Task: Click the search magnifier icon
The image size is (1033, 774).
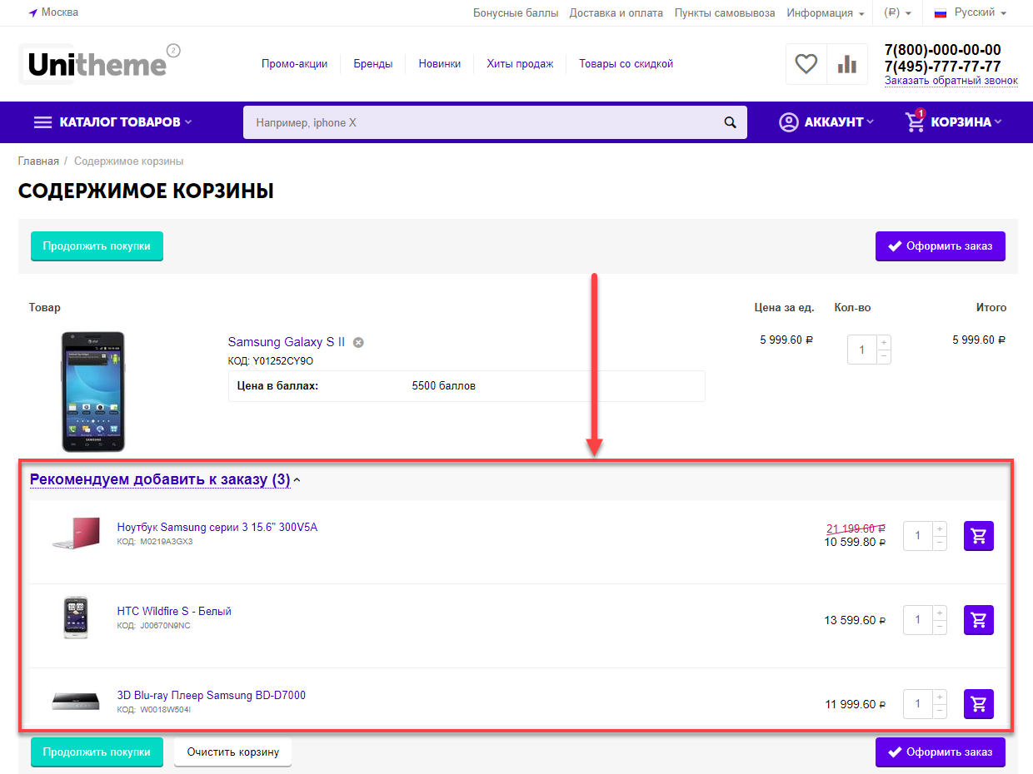Action: click(x=731, y=122)
